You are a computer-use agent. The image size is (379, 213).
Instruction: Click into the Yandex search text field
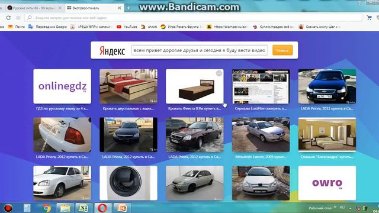click(x=200, y=50)
